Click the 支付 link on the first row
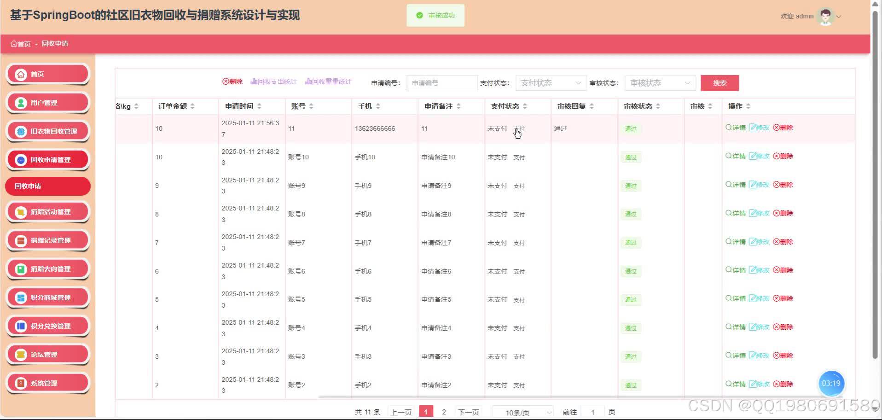 click(519, 128)
